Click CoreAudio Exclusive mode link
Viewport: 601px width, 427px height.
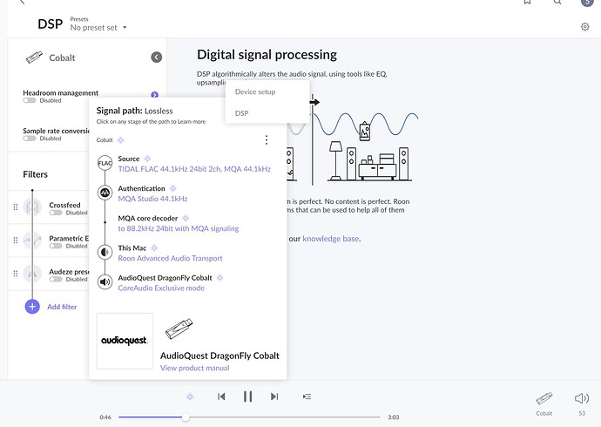[161, 288]
